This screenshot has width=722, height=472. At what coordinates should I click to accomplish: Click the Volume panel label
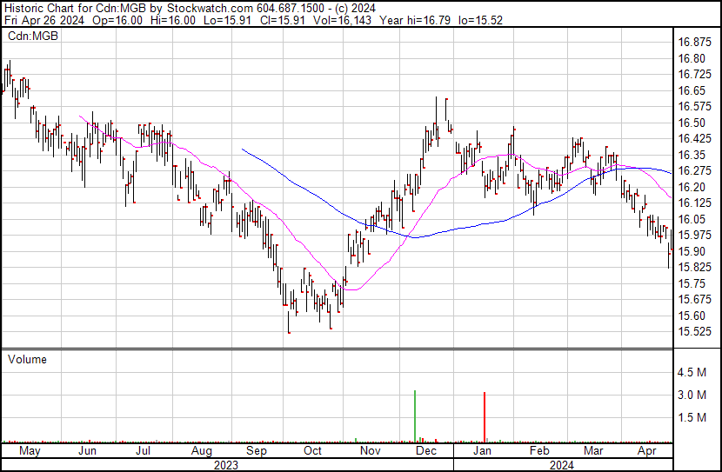(x=27, y=359)
